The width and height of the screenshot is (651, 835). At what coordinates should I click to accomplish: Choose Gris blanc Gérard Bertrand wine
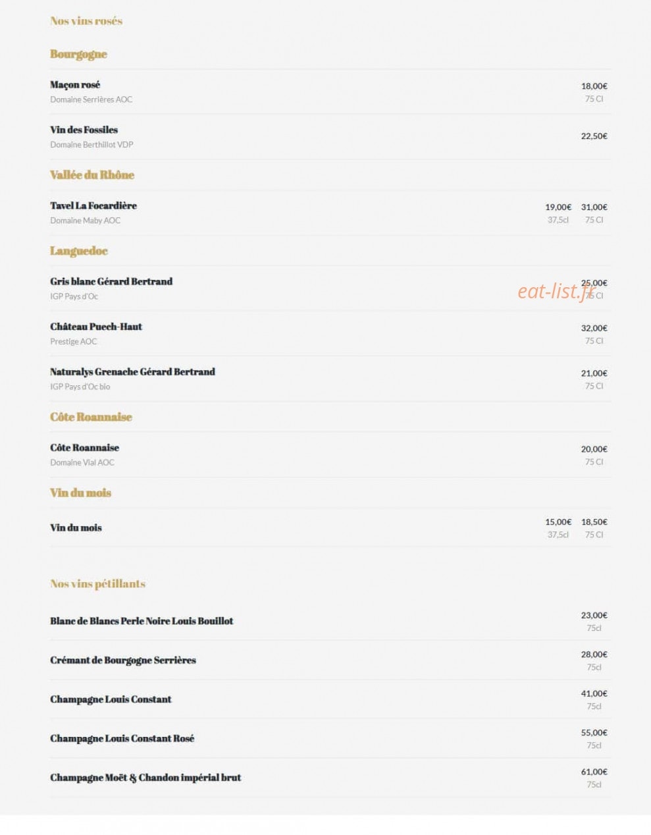(111, 282)
